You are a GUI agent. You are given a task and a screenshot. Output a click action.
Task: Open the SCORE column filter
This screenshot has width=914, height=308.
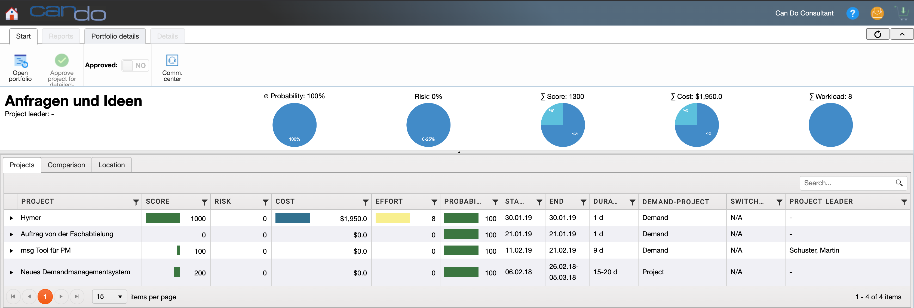tap(204, 202)
